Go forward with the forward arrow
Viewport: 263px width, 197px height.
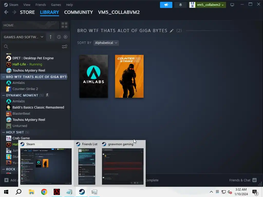coord(14,12)
